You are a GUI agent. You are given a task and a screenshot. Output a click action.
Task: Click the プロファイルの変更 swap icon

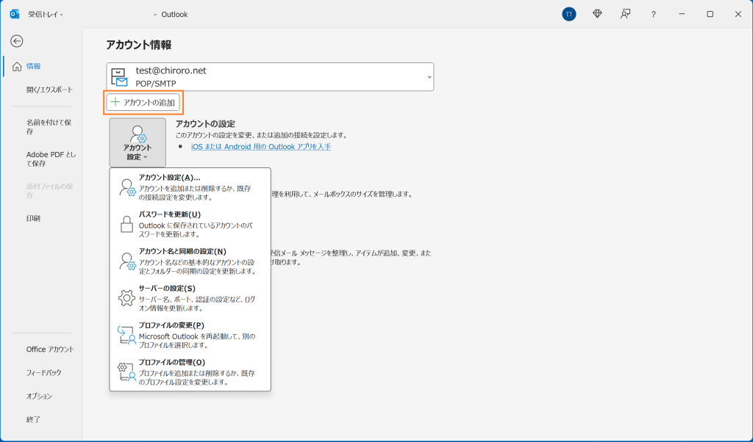pos(126,335)
